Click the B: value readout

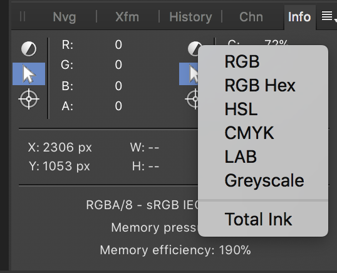118,86
